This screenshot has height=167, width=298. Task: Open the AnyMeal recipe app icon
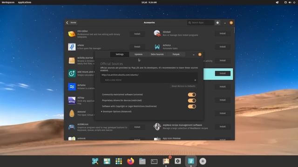pos(157,127)
